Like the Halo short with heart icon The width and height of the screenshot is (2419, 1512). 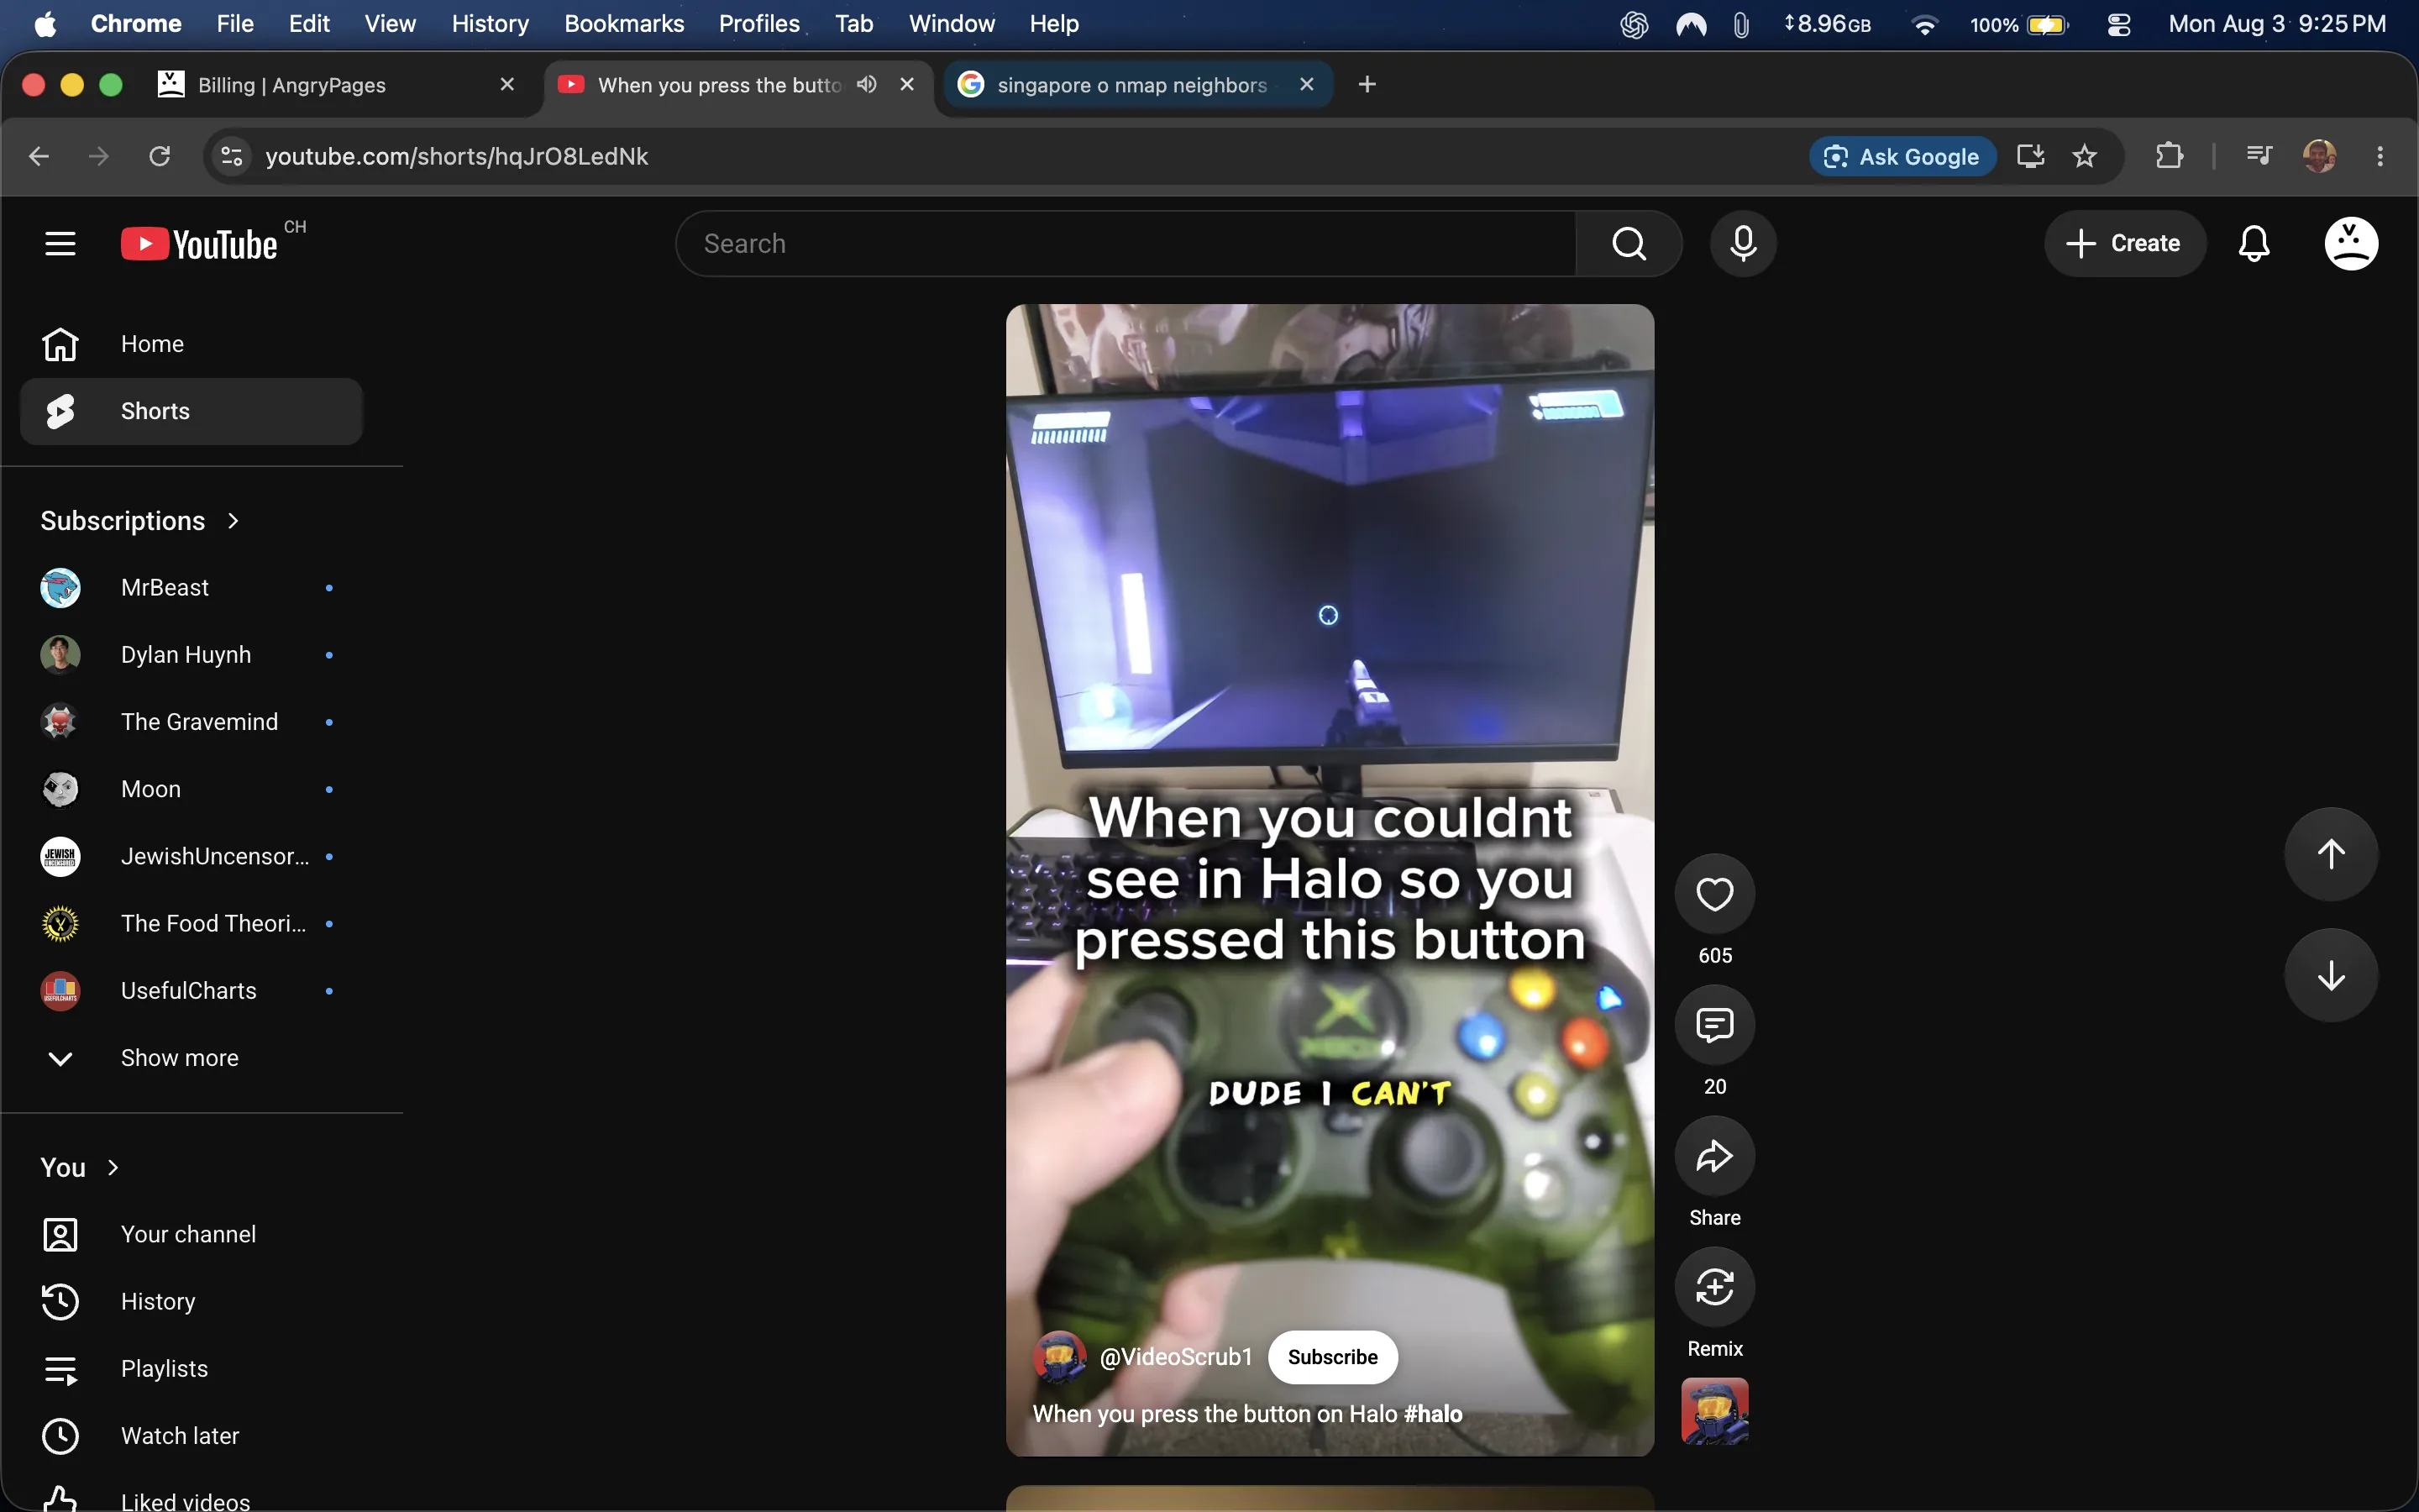tap(1714, 893)
